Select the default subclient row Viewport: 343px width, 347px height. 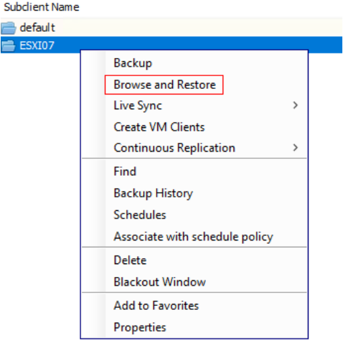point(171,28)
